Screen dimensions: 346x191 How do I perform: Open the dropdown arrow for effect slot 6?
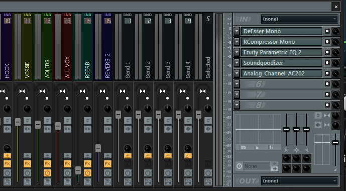point(237,83)
